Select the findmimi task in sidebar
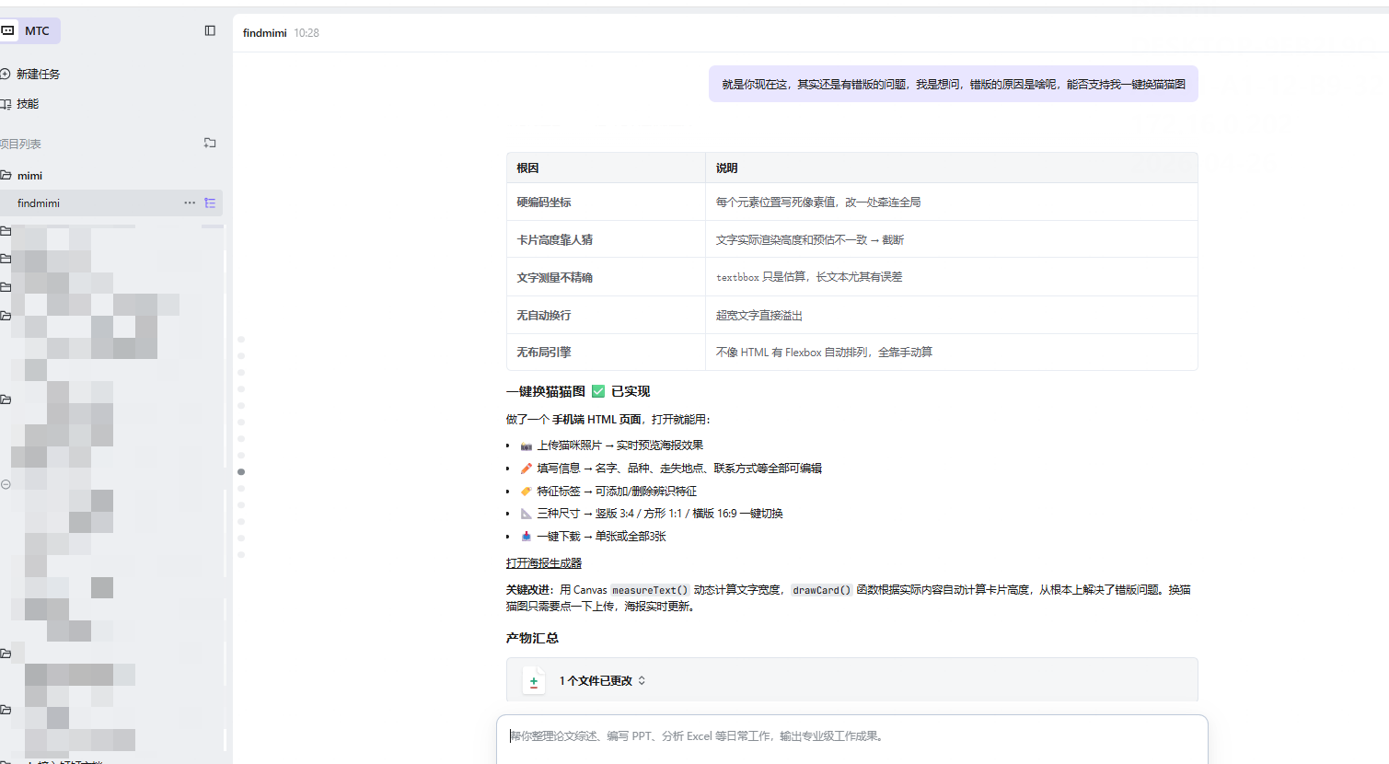The width and height of the screenshot is (1389, 764). (39, 203)
